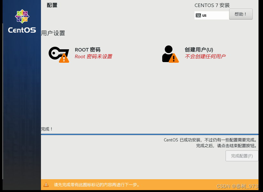Image resolution: width=263 pixels, height=192 pixels.
Task: Click the CentOS logo in sidebar
Action: 22,21
